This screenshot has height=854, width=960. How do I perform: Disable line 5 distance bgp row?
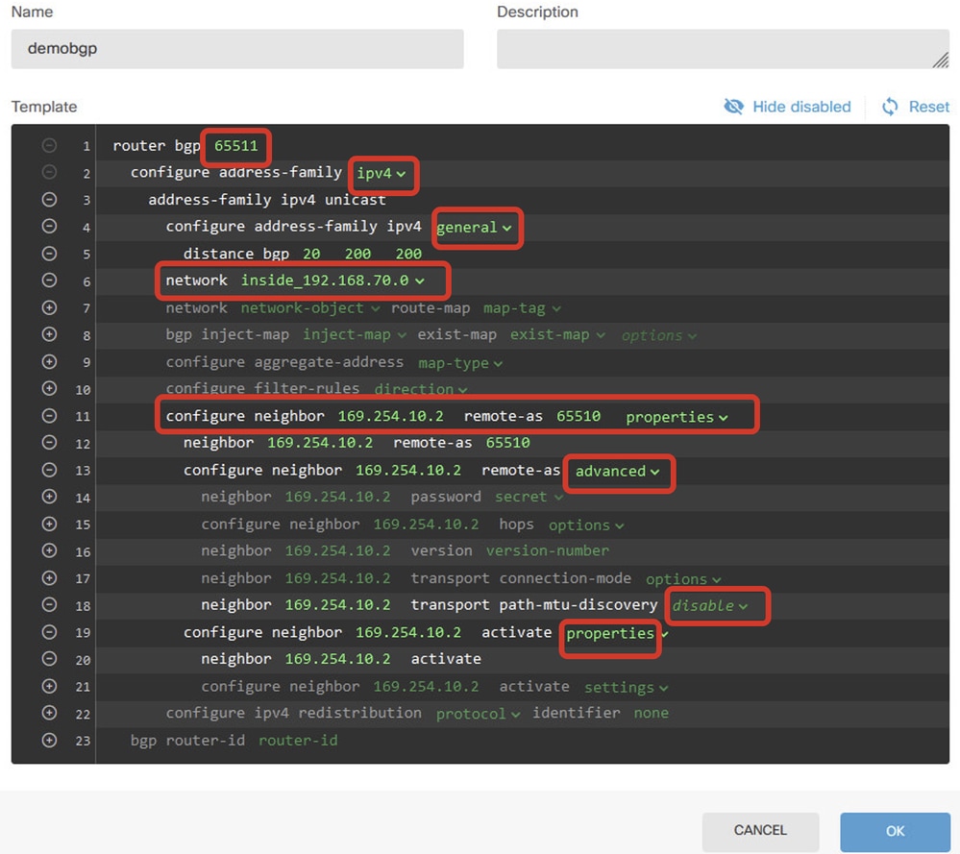pos(49,253)
